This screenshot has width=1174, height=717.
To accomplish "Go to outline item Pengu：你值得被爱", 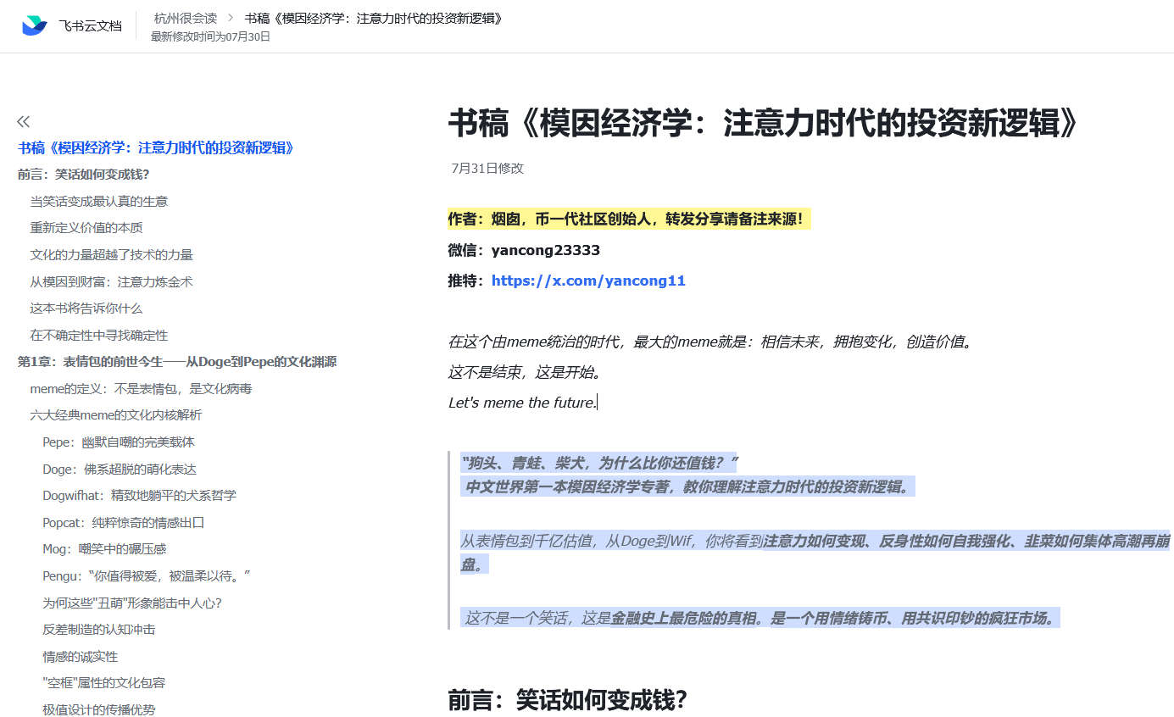I will pos(147,576).
